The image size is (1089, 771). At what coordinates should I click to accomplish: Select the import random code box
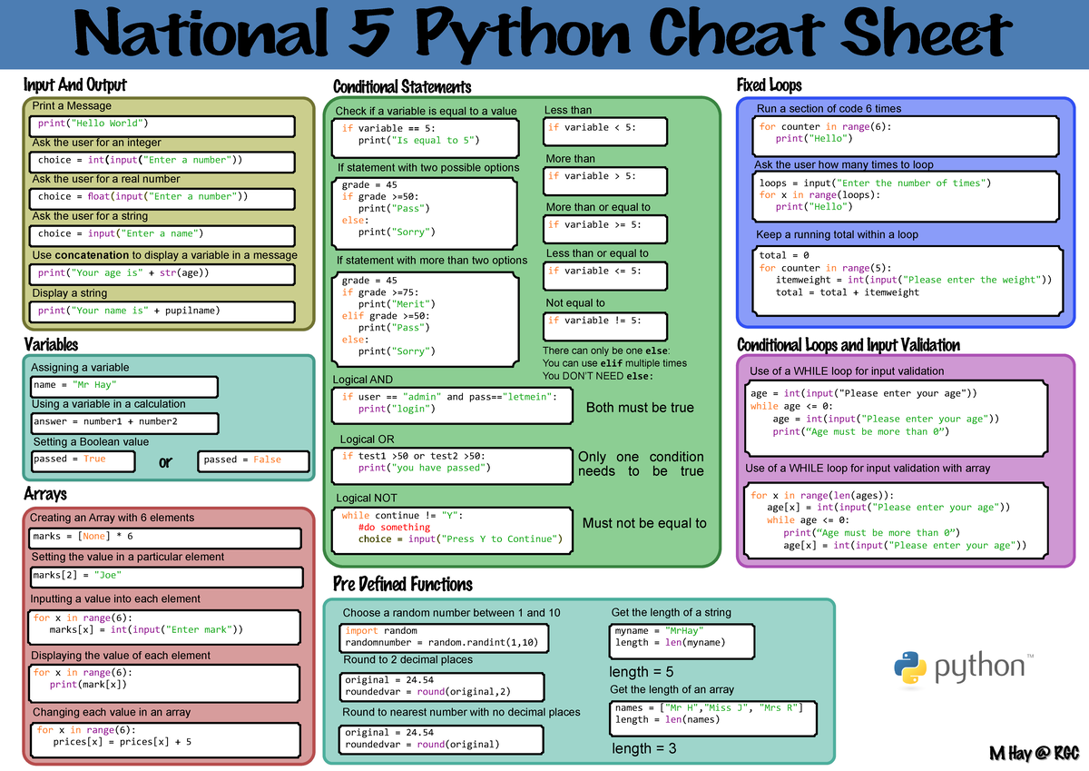pyautogui.click(x=444, y=638)
